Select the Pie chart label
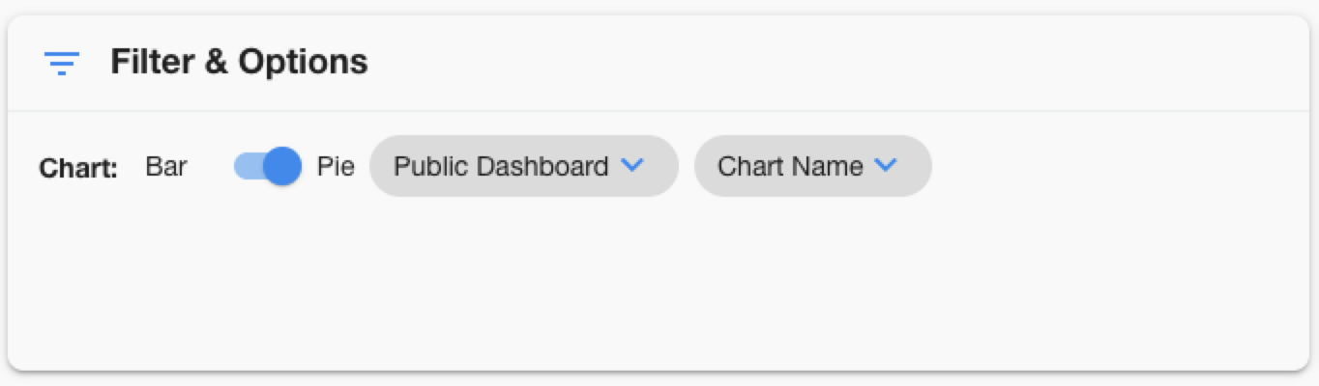 pyautogui.click(x=336, y=166)
